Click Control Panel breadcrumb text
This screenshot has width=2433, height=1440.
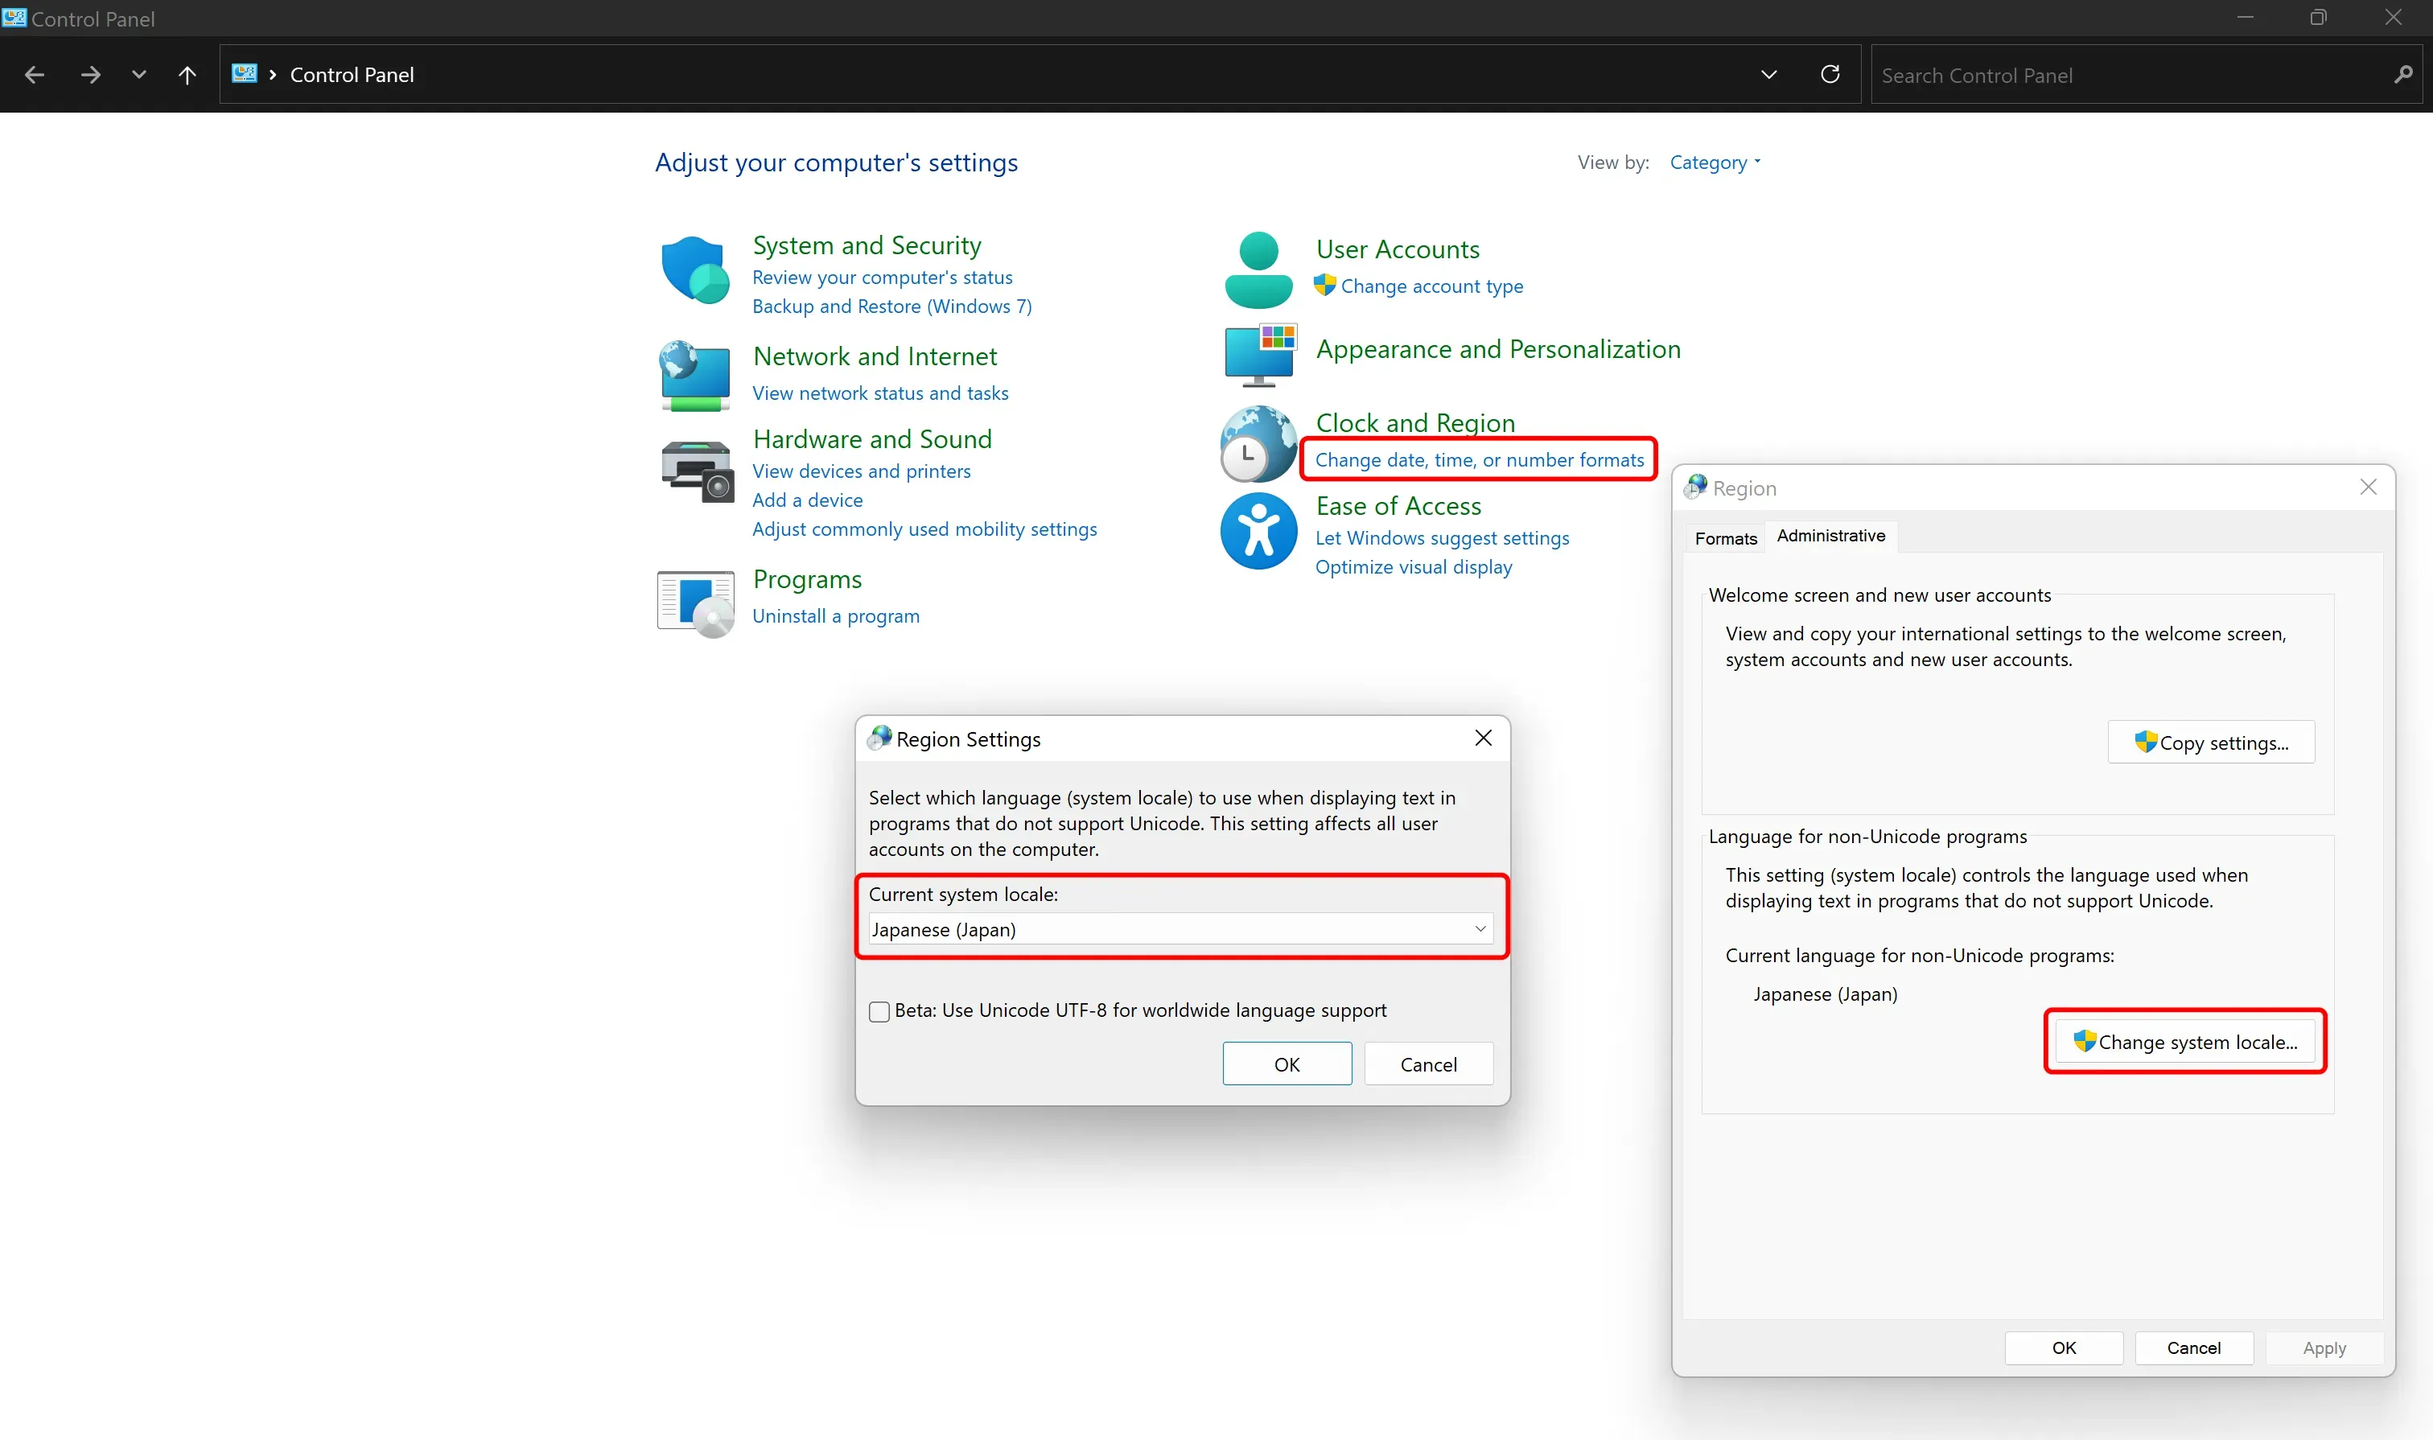(352, 75)
